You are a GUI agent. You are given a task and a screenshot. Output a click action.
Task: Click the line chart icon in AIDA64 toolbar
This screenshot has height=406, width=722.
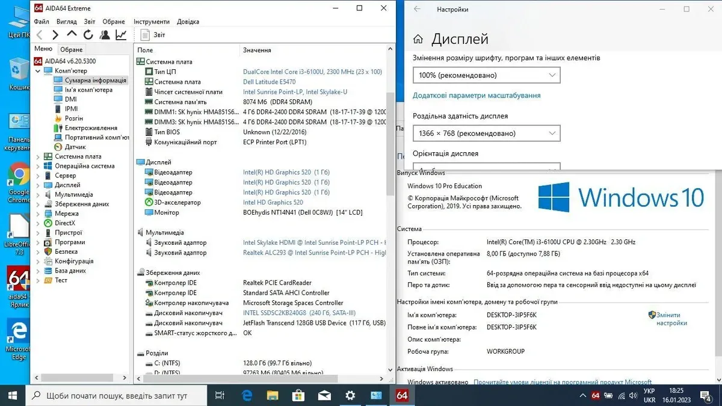(x=122, y=35)
